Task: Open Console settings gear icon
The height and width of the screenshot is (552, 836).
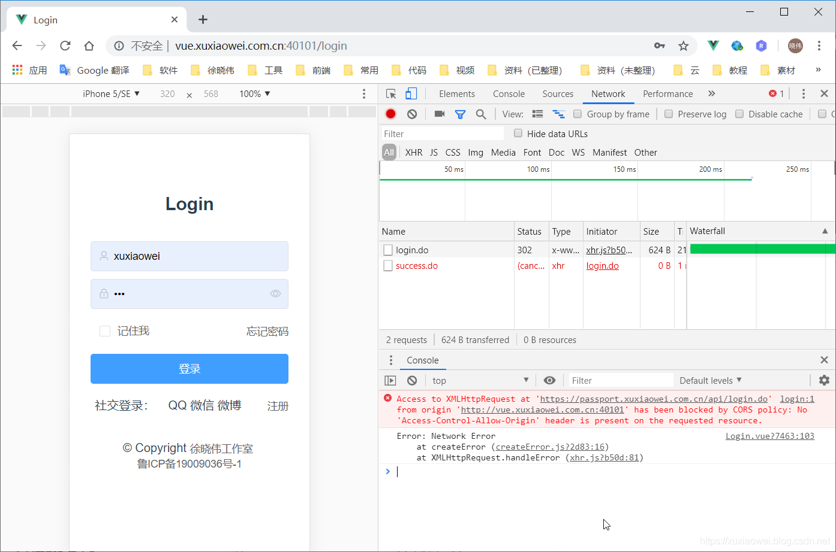Action: pyautogui.click(x=823, y=380)
